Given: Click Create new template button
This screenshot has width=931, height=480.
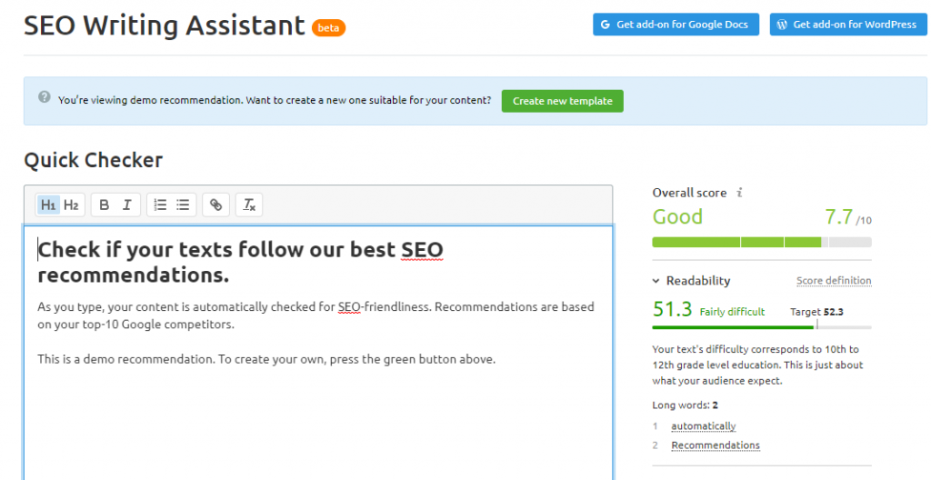Looking at the screenshot, I should 562,101.
